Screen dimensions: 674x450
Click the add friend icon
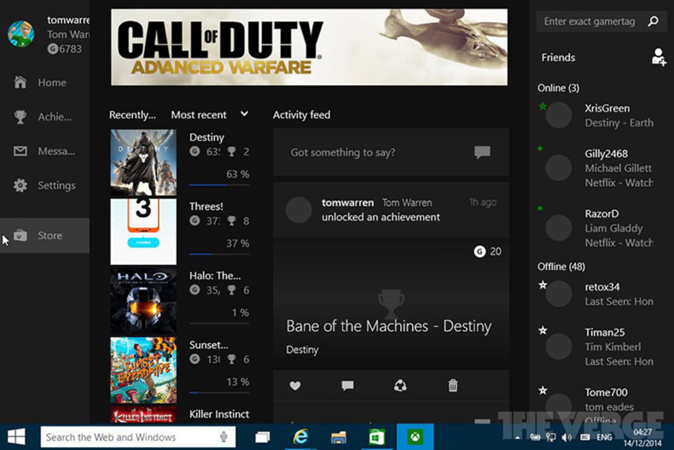tap(659, 57)
